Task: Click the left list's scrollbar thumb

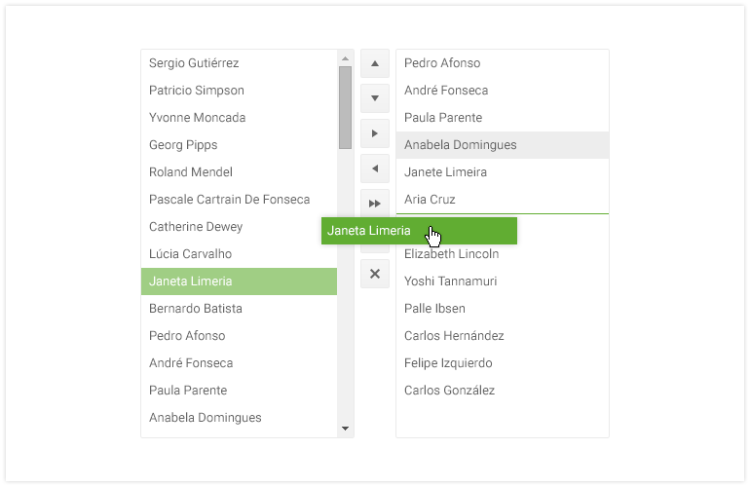Action: click(x=345, y=107)
